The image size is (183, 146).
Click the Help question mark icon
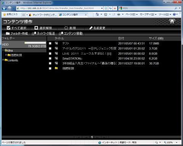point(174,15)
